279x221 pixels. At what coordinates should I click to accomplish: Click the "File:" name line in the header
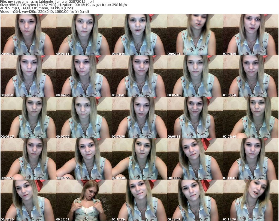coord(47,2)
